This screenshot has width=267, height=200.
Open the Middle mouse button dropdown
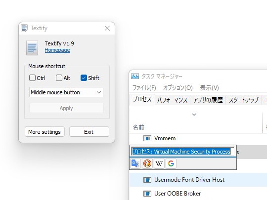pyautogui.click(x=66, y=92)
